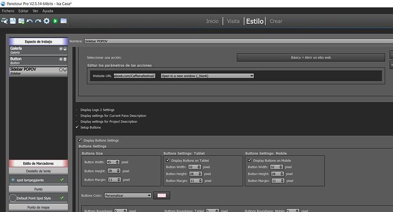Open the Fichero menu

[8, 11]
